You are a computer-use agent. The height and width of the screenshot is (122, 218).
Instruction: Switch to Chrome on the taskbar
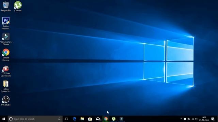pos(106,119)
